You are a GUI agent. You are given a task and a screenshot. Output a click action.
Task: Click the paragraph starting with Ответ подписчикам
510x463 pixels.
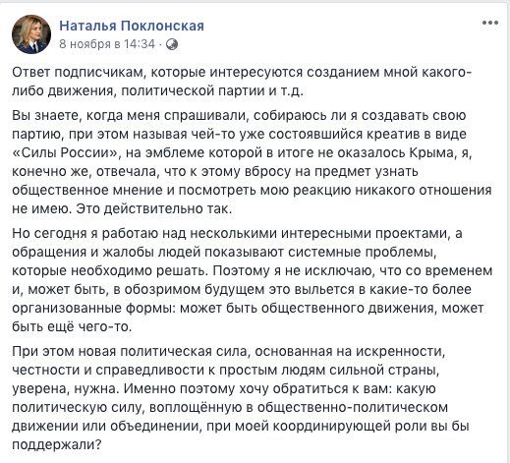click(242, 82)
